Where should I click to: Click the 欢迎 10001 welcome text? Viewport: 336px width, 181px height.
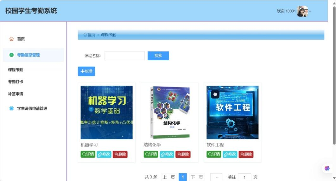(x=286, y=11)
